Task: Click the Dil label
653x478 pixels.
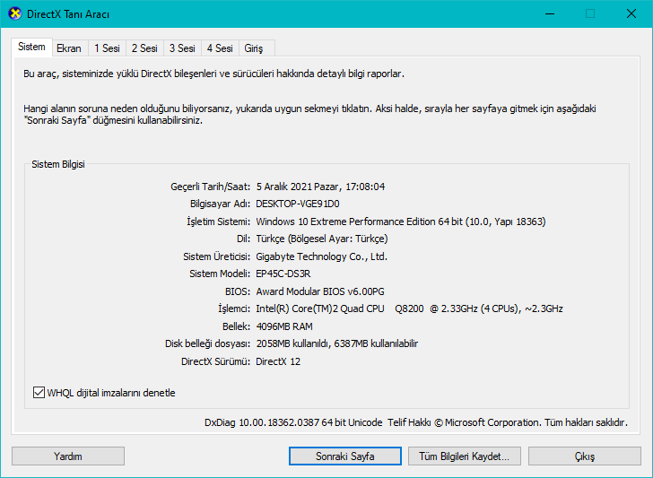Action: [x=243, y=239]
